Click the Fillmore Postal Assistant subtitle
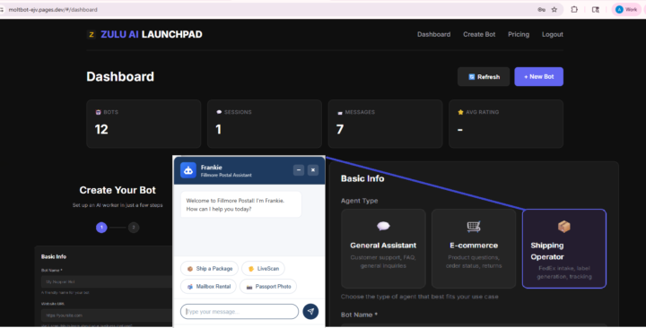 coord(226,175)
